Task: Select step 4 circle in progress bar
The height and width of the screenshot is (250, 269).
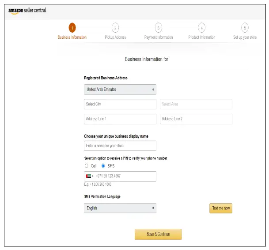Action: [x=202, y=28]
